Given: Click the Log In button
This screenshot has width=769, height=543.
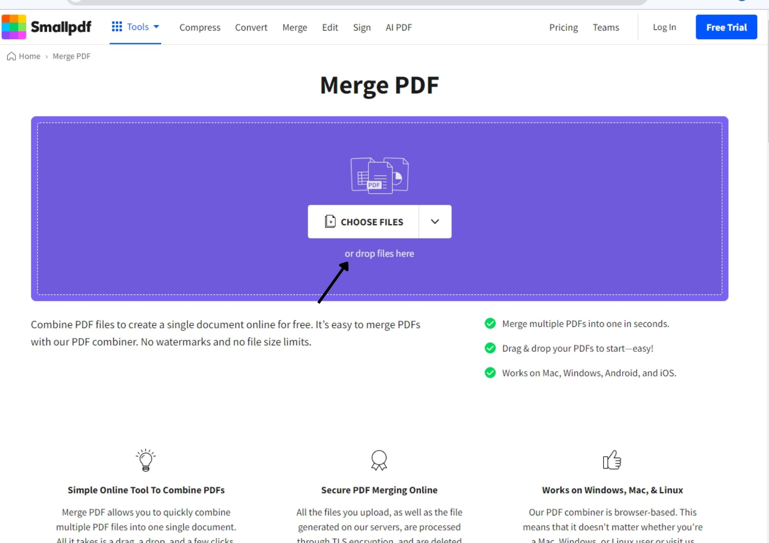Looking at the screenshot, I should [664, 27].
